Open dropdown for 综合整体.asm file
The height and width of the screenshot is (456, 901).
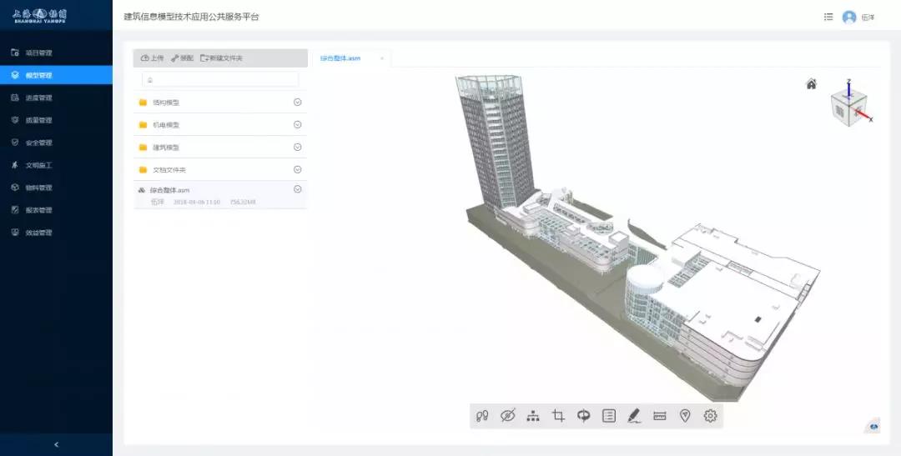click(x=298, y=189)
